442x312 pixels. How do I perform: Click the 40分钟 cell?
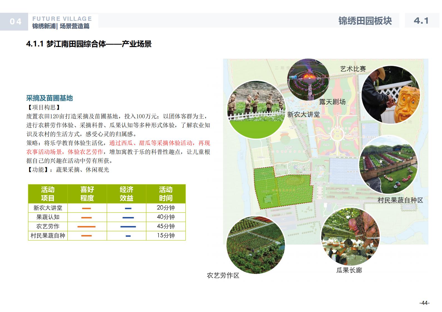tap(166, 217)
